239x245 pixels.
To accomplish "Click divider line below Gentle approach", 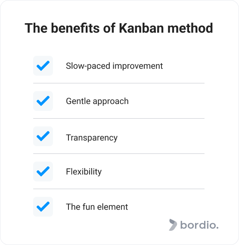I will 119,119.
